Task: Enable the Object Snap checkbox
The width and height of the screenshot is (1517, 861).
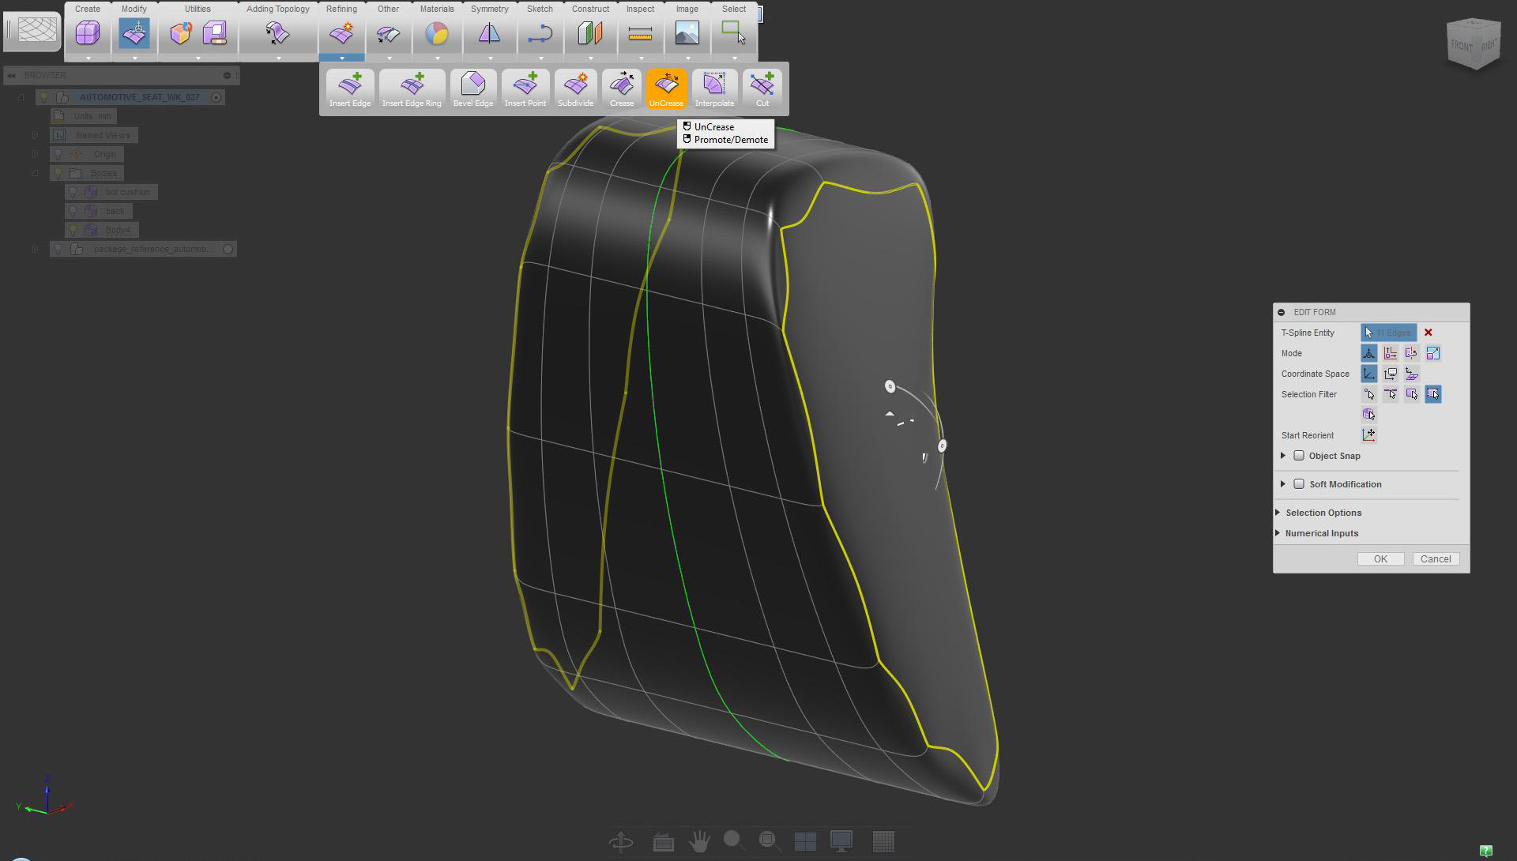Action: [1299, 456]
